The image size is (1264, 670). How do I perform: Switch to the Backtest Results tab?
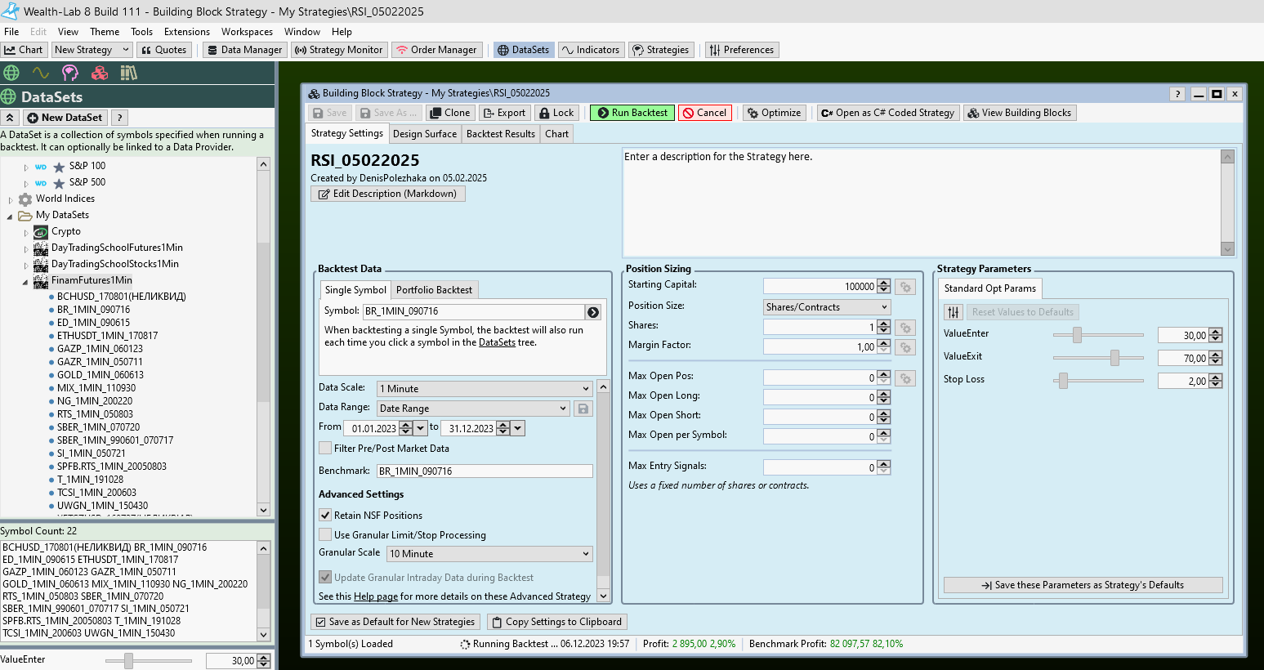click(501, 134)
